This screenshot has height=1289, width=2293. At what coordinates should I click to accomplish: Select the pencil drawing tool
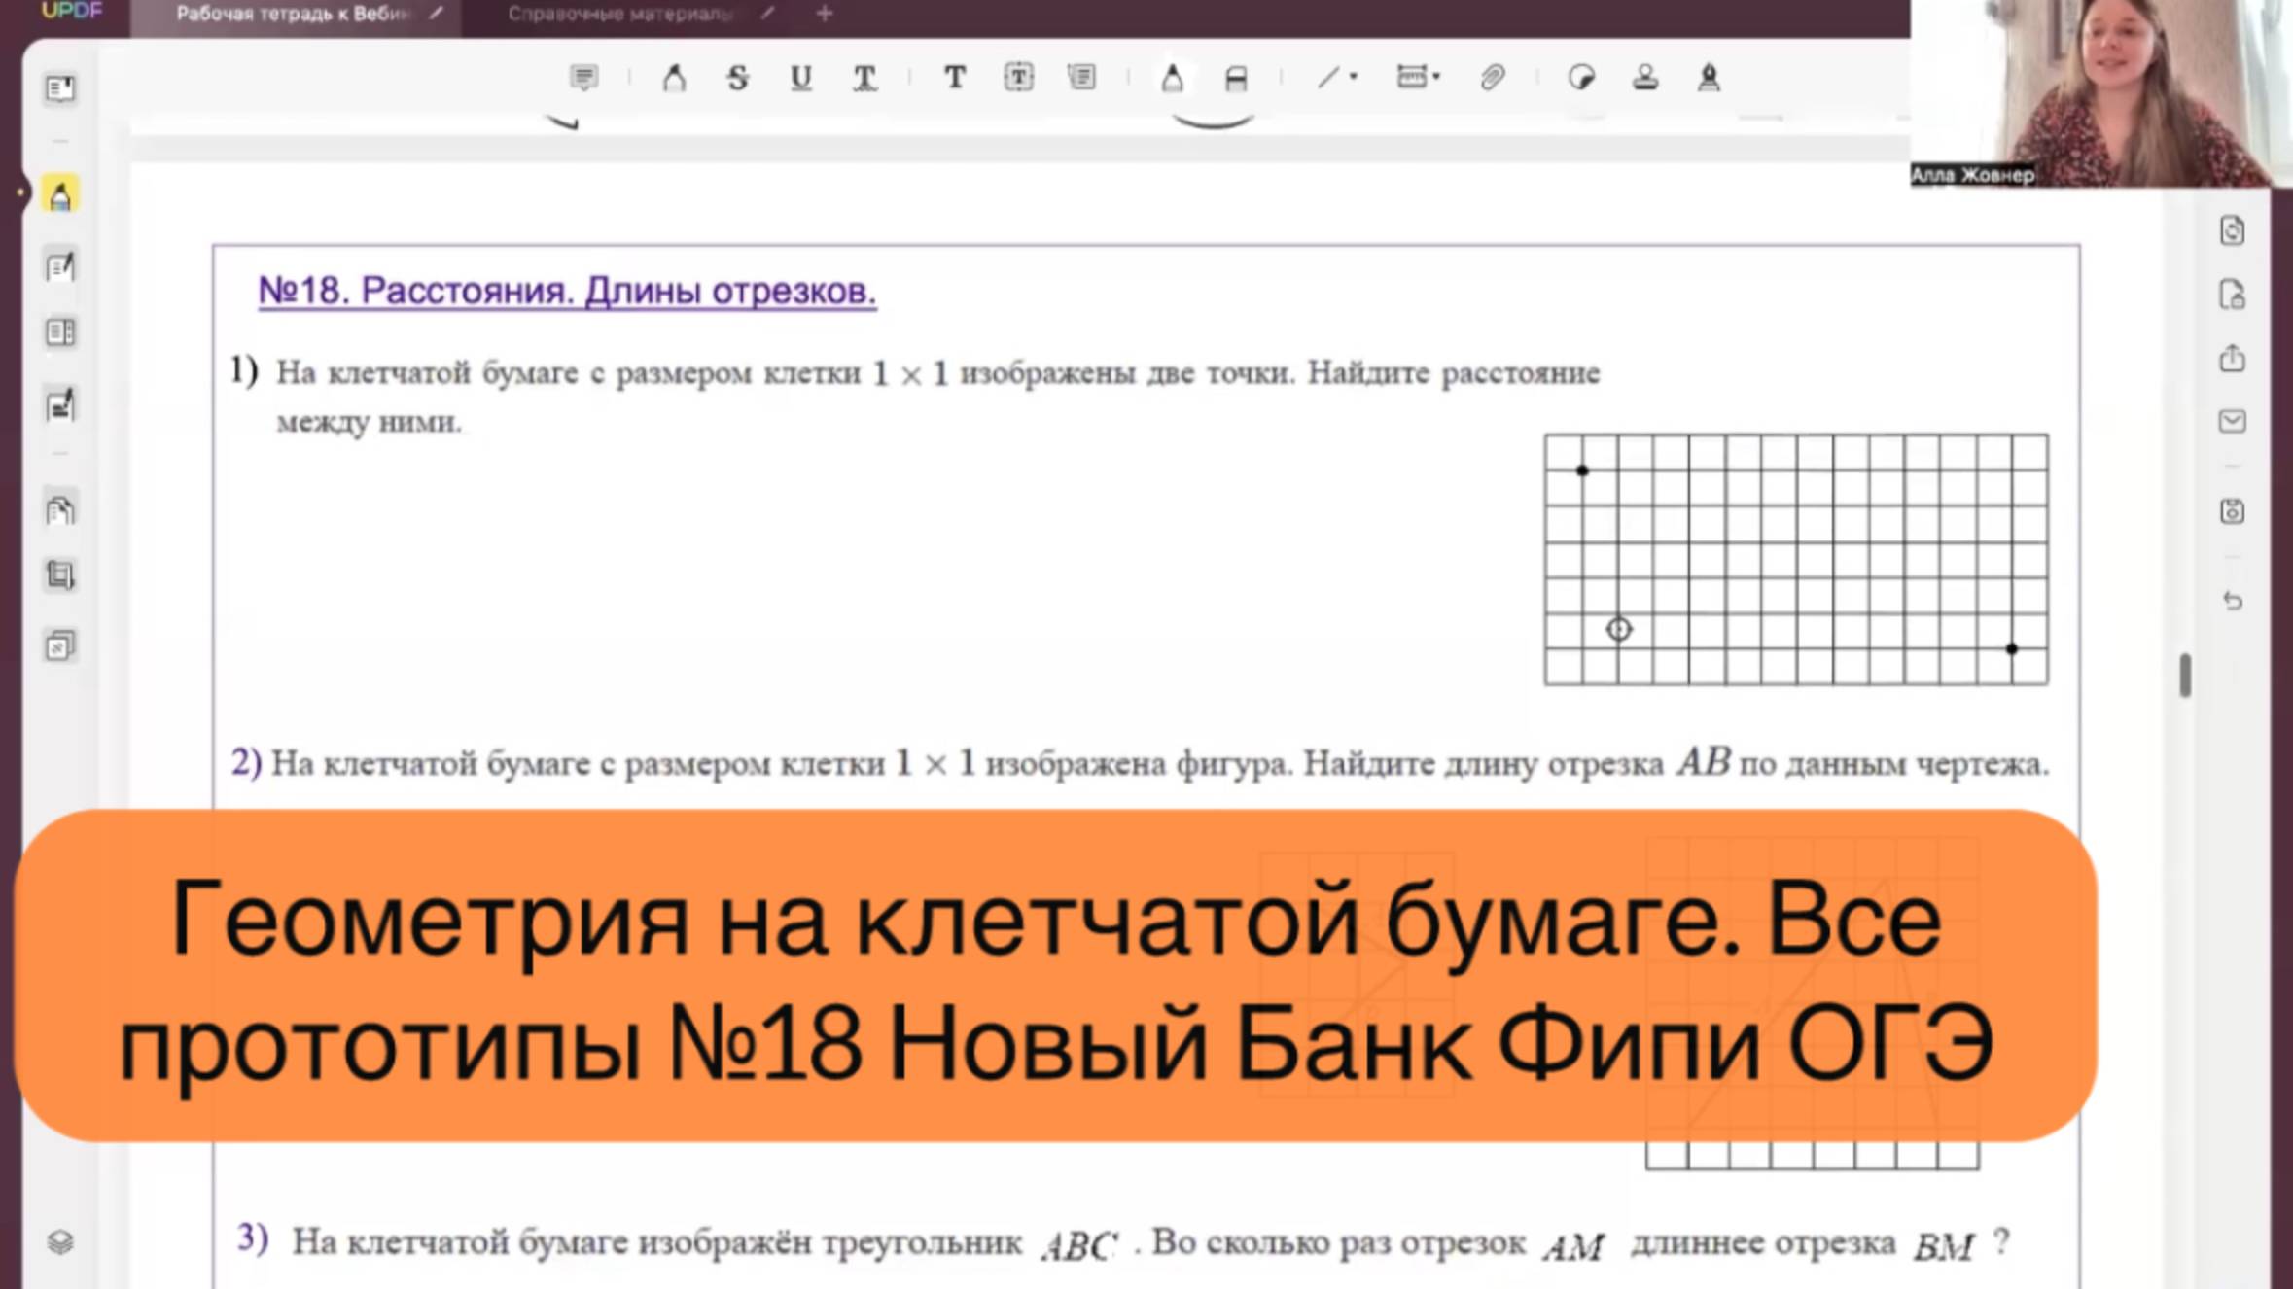[1172, 78]
